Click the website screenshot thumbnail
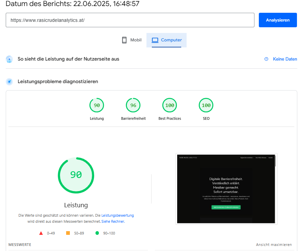Screen dimensions: 300x251 pyautogui.click(x=226, y=189)
